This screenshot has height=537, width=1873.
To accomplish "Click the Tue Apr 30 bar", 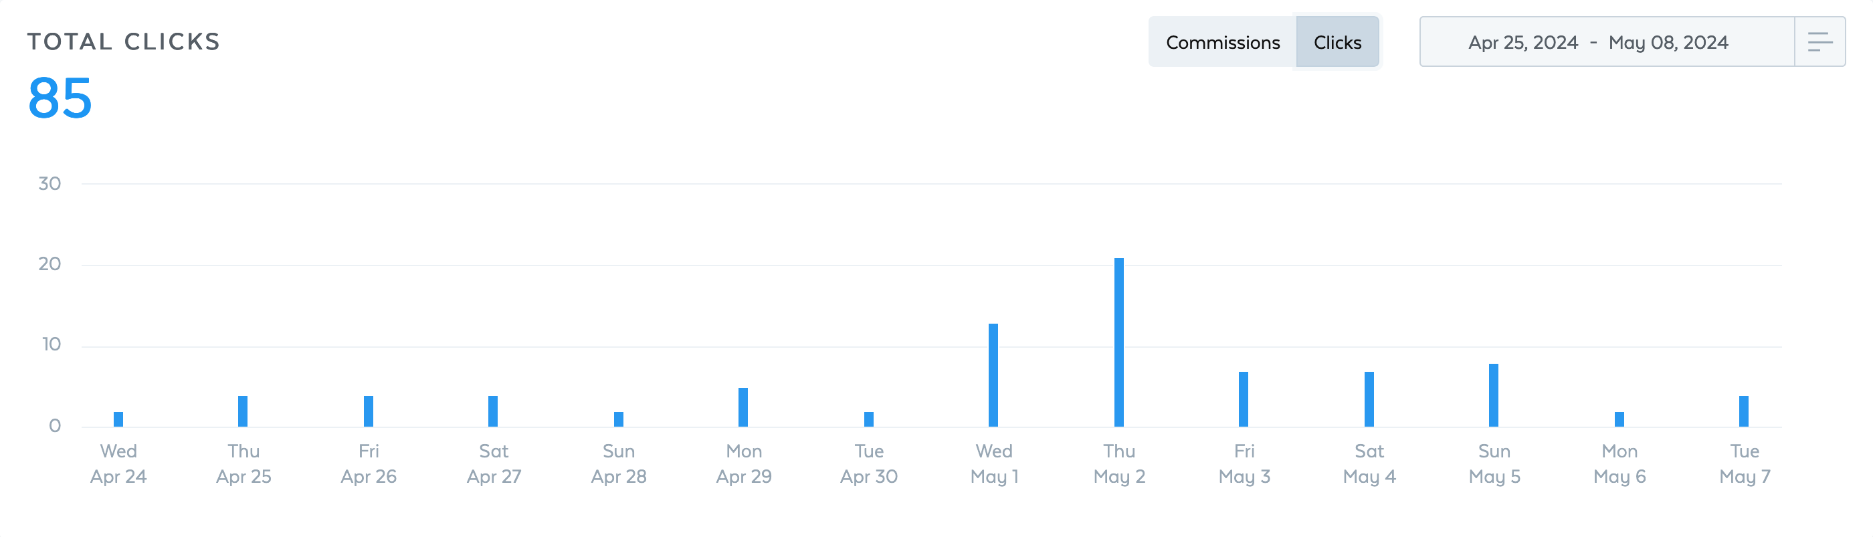I will [869, 419].
